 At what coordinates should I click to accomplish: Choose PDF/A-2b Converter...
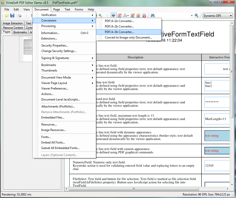[x=129, y=26]
